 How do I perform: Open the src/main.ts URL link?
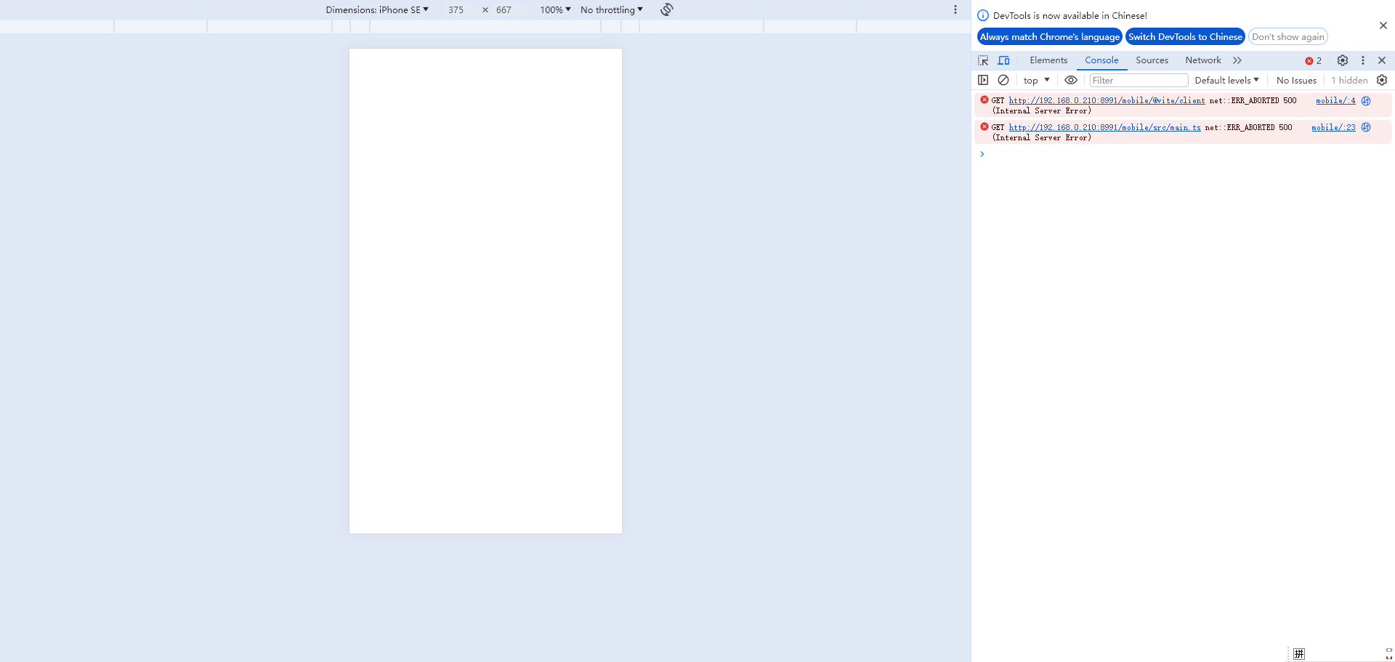point(1104,128)
